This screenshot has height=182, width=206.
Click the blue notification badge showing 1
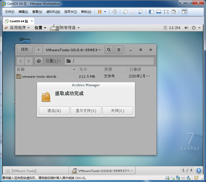199,170
